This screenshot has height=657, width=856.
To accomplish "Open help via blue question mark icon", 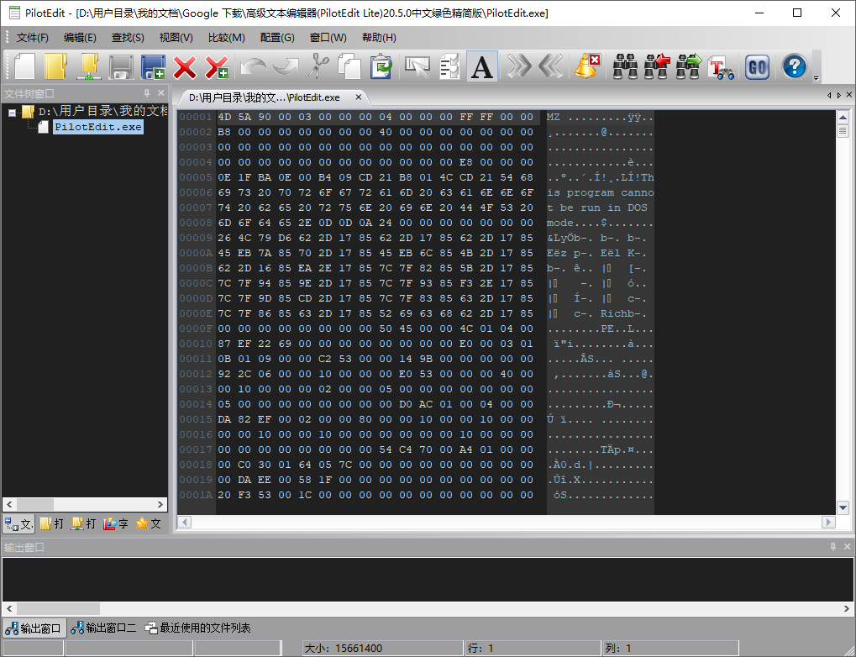I will (x=794, y=67).
